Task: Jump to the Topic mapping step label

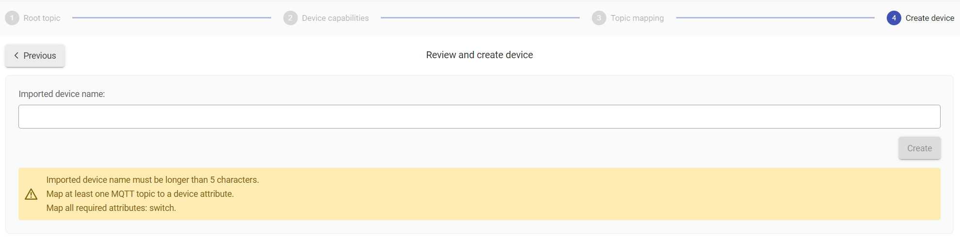Action: (637, 18)
